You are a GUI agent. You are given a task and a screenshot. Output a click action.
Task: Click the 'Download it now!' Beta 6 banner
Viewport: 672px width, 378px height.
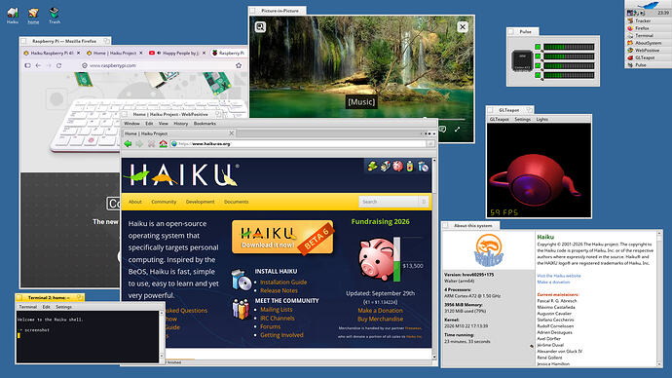[282, 238]
